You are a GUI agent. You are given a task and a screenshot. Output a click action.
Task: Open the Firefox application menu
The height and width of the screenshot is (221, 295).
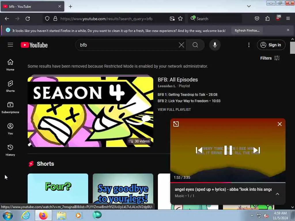pos(288,19)
